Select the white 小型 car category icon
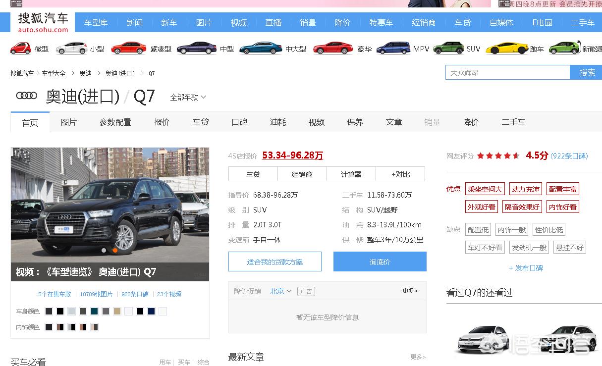This screenshot has width=602, height=366. click(71, 49)
